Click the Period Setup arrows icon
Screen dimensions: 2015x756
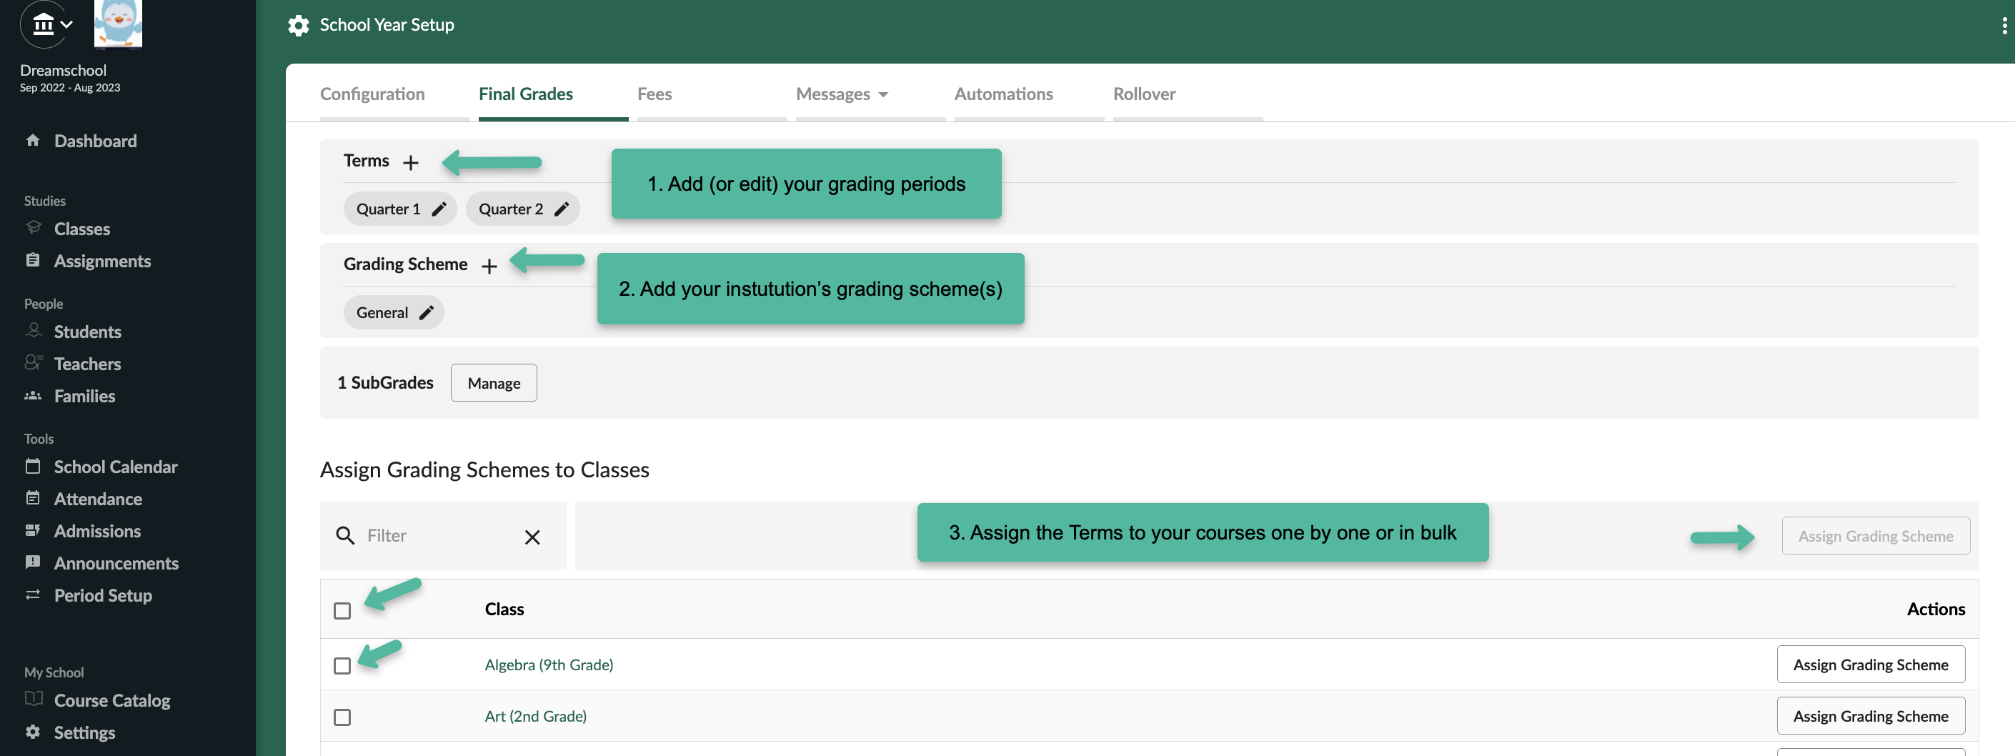point(33,595)
